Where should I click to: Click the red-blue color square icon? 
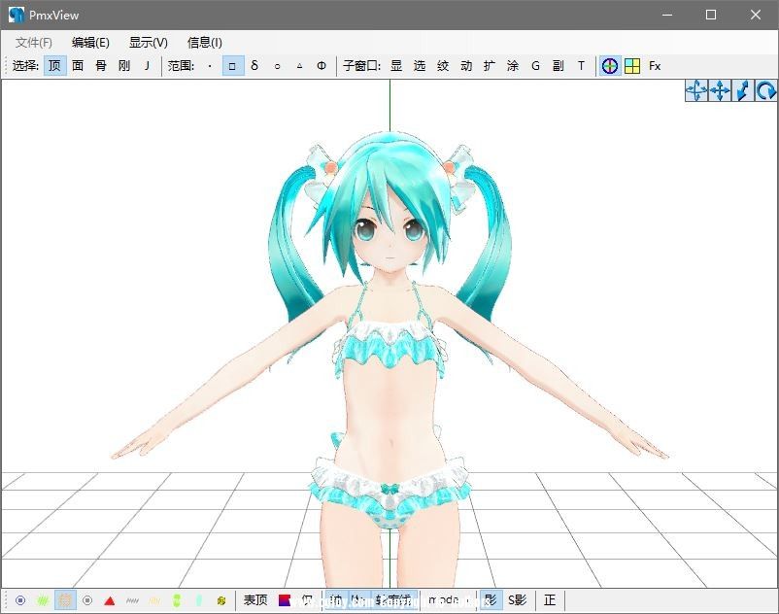pos(285,600)
